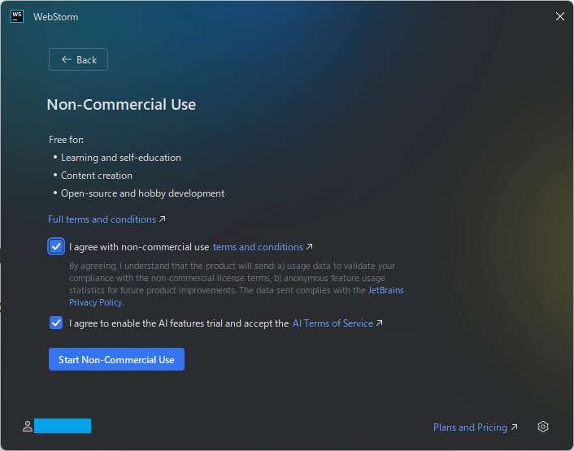The height and width of the screenshot is (451, 574).
Task: Select the highlighted account name at bottom
Action: click(x=63, y=426)
